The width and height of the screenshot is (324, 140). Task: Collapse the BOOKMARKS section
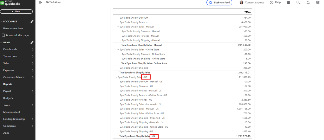click(x=1, y=21)
